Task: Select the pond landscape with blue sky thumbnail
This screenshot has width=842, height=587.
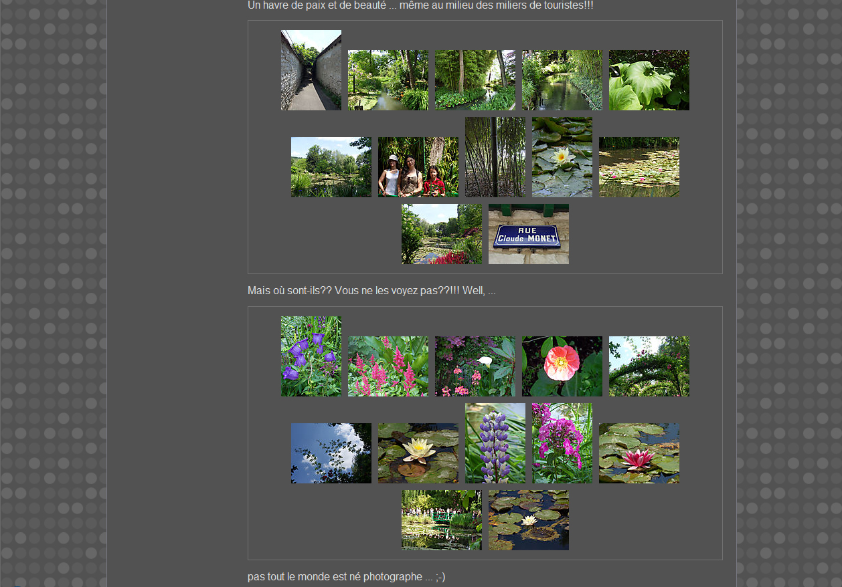Action: 331,167
